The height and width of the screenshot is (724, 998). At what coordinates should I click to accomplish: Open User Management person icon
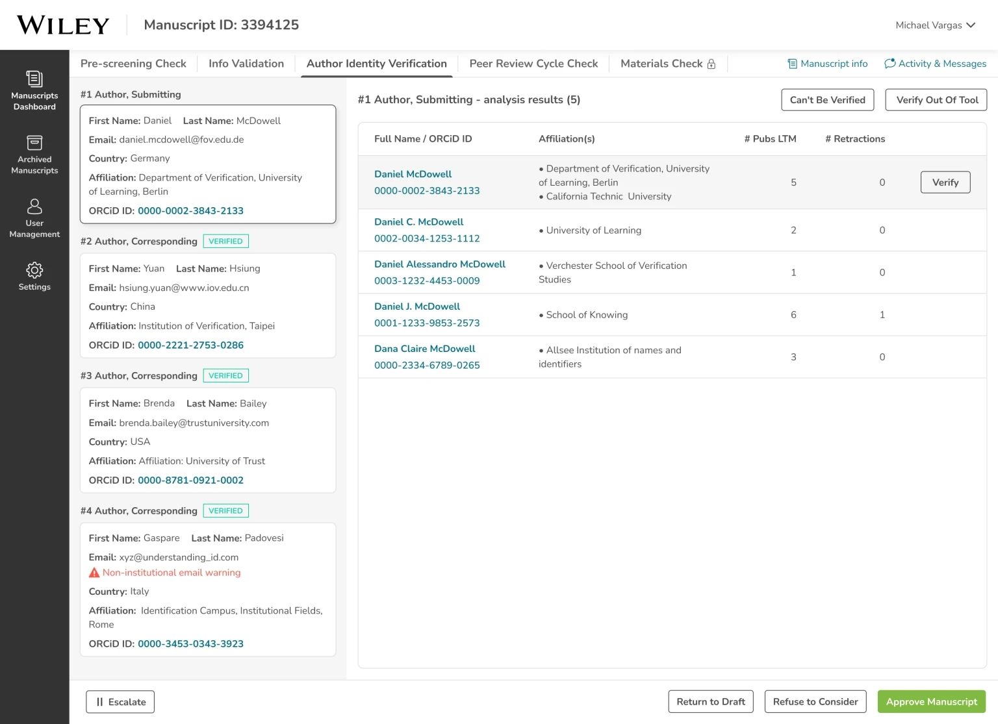click(x=34, y=206)
